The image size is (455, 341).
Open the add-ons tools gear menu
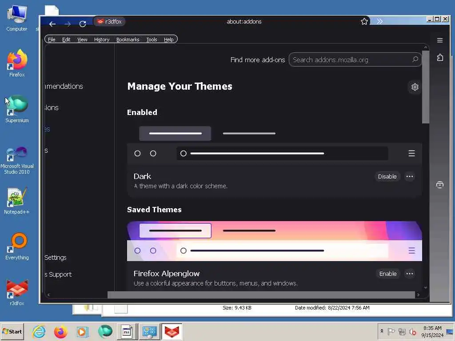415,87
